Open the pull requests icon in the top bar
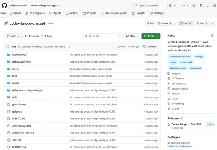Screen dimensions: 217x150 (201, 6)
